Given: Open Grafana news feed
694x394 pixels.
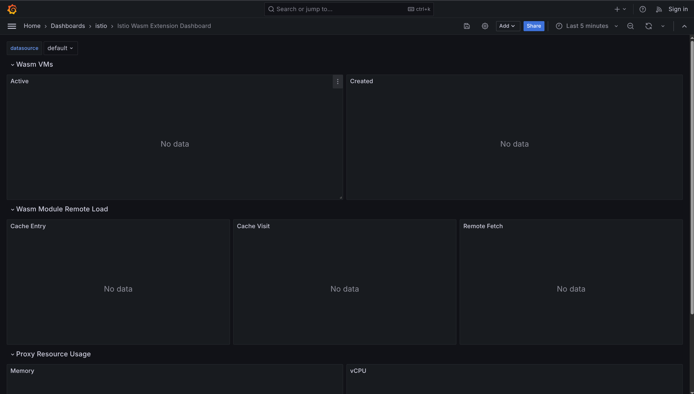Looking at the screenshot, I should tap(659, 9).
